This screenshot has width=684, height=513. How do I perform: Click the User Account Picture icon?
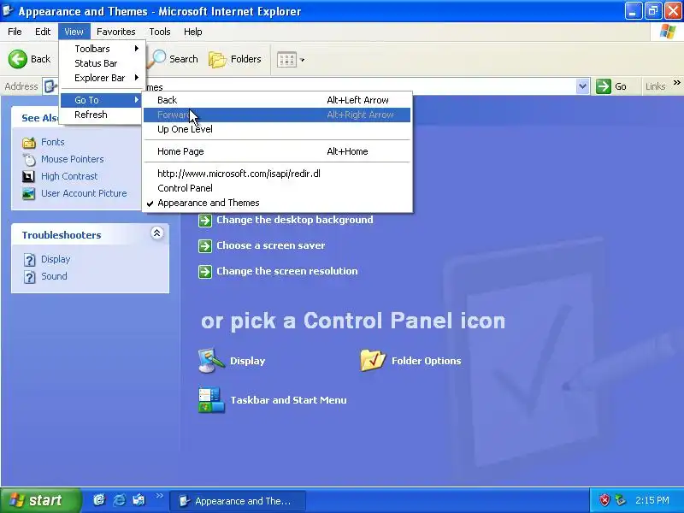(29, 194)
